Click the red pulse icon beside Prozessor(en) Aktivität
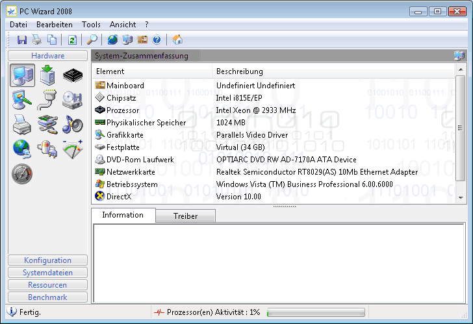This screenshot has width=473, height=324. (159, 312)
